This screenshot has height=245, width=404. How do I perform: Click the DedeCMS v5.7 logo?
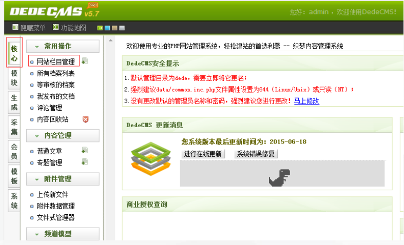54,11
